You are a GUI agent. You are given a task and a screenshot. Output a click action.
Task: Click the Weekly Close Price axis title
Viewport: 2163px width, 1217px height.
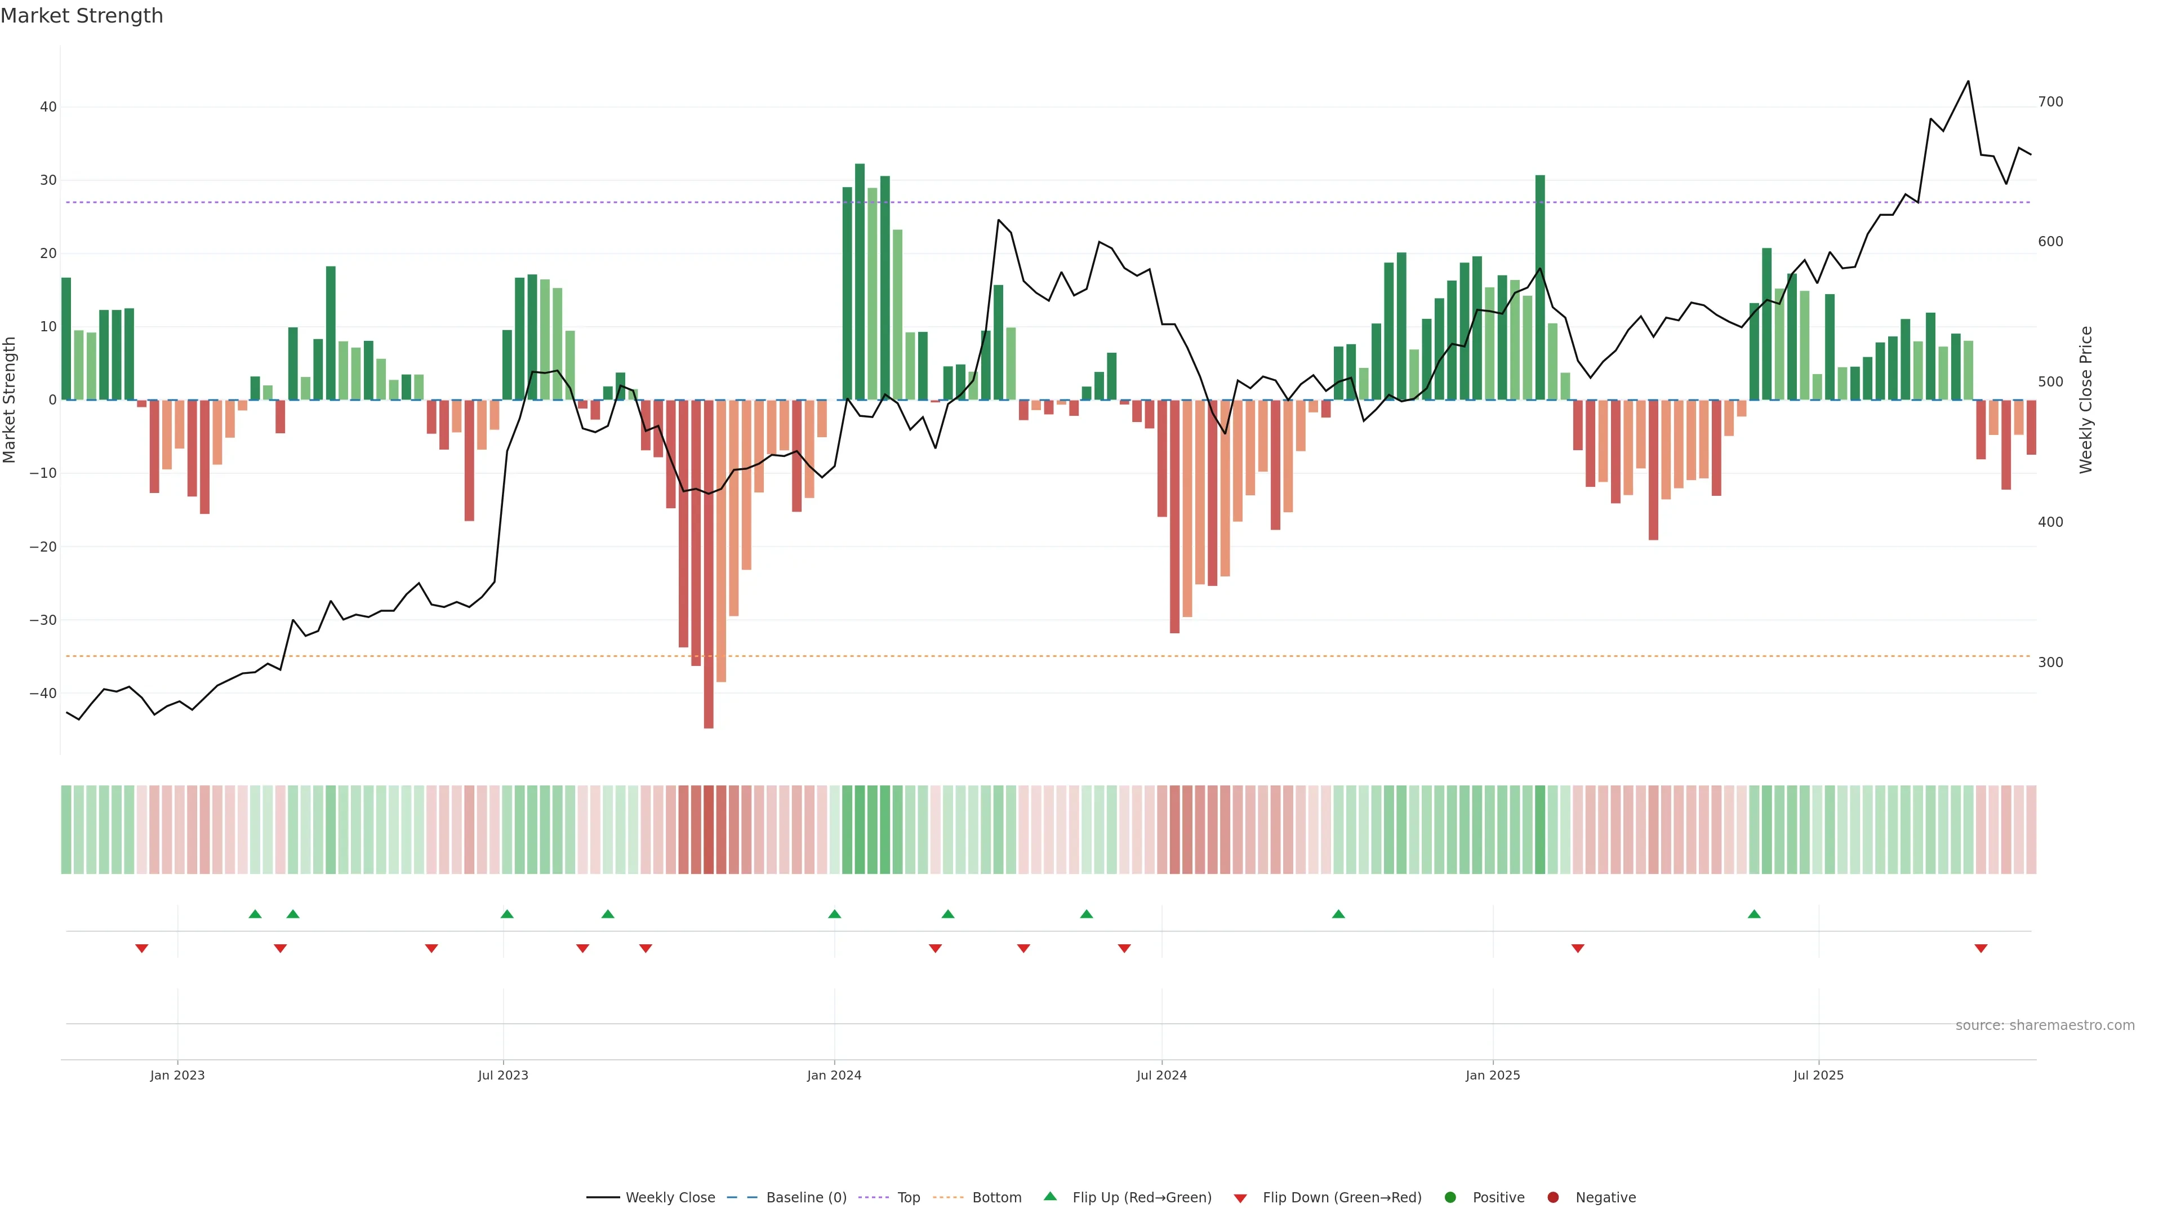[x=2086, y=400]
